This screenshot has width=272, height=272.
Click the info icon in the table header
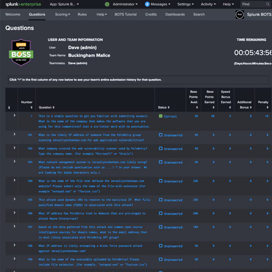point(9,107)
